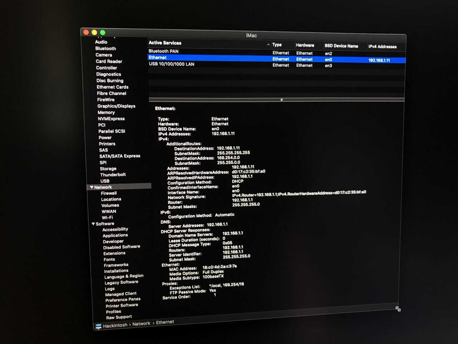Image resolution: width=458 pixels, height=344 pixels.
Task: Select Card Reader in the sidebar
Action: (109, 61)
